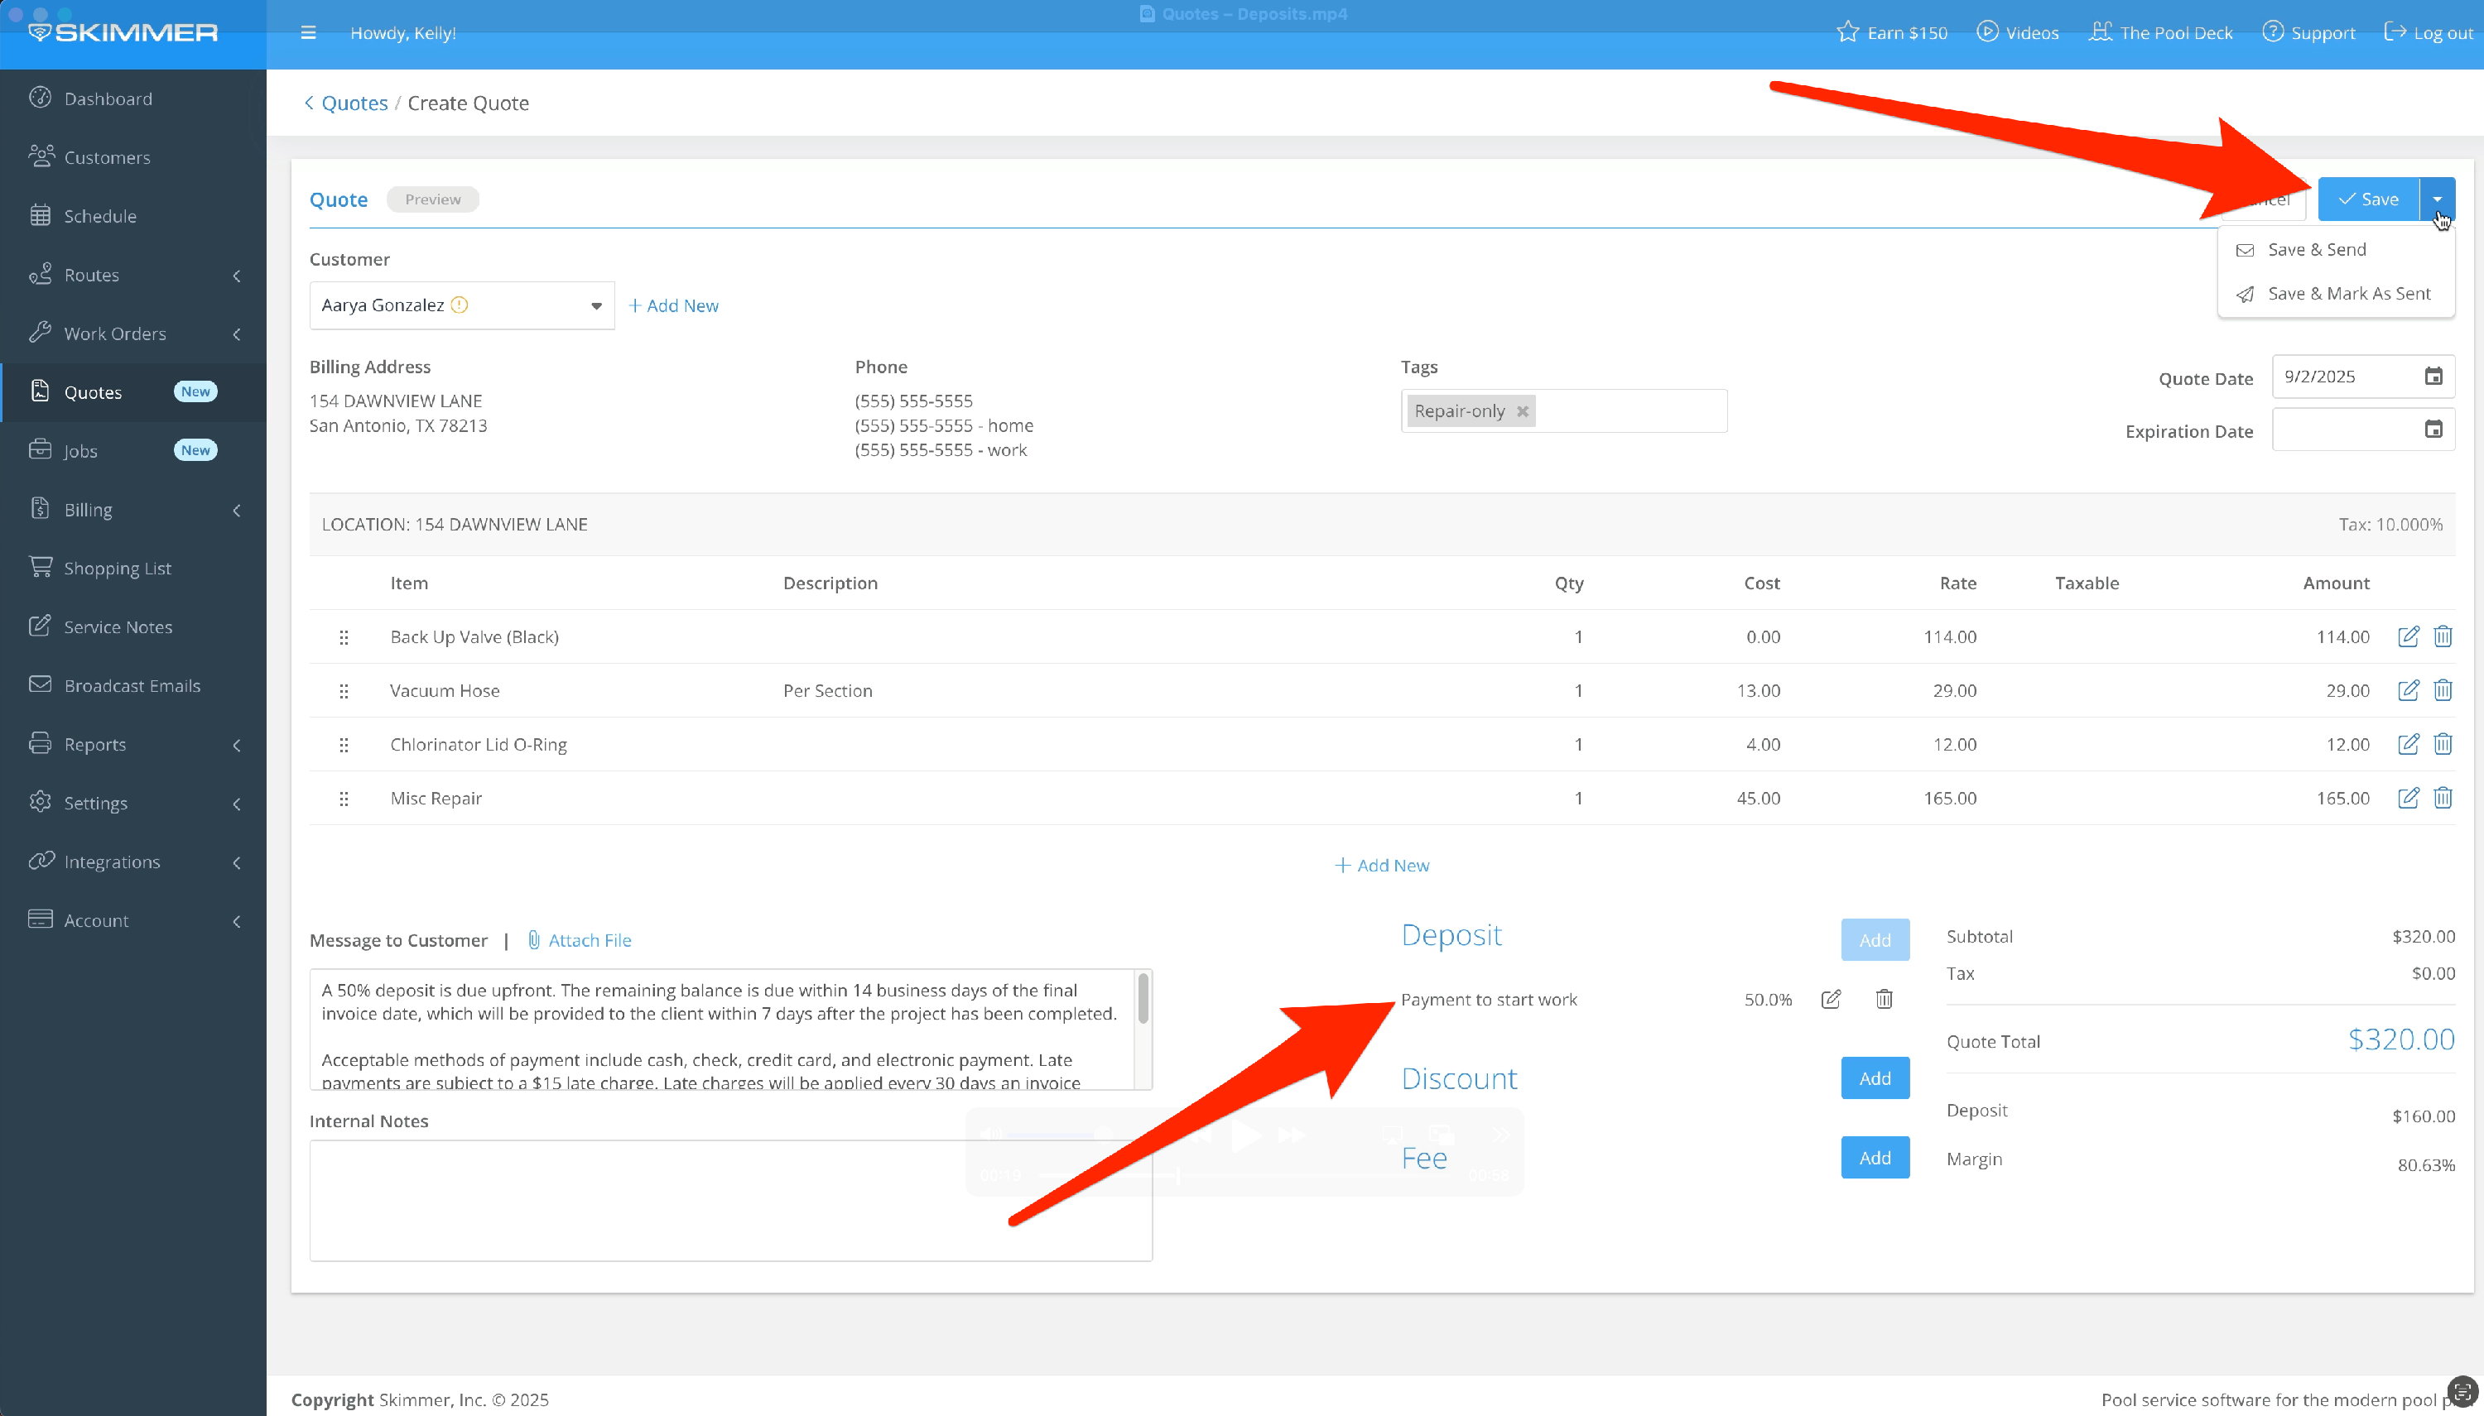The width and height of the screenshot is (2484, 1416).
Task: Expand the Settings section
Action: pyautogui.click(x=133, y=802)
